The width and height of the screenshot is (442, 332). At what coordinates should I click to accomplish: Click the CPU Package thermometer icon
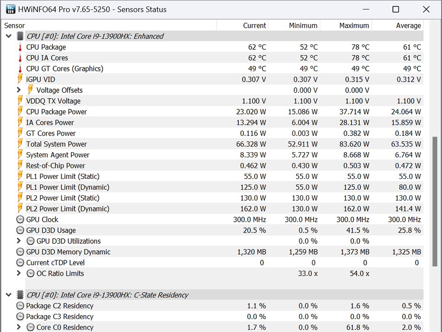tap(20, 47)
